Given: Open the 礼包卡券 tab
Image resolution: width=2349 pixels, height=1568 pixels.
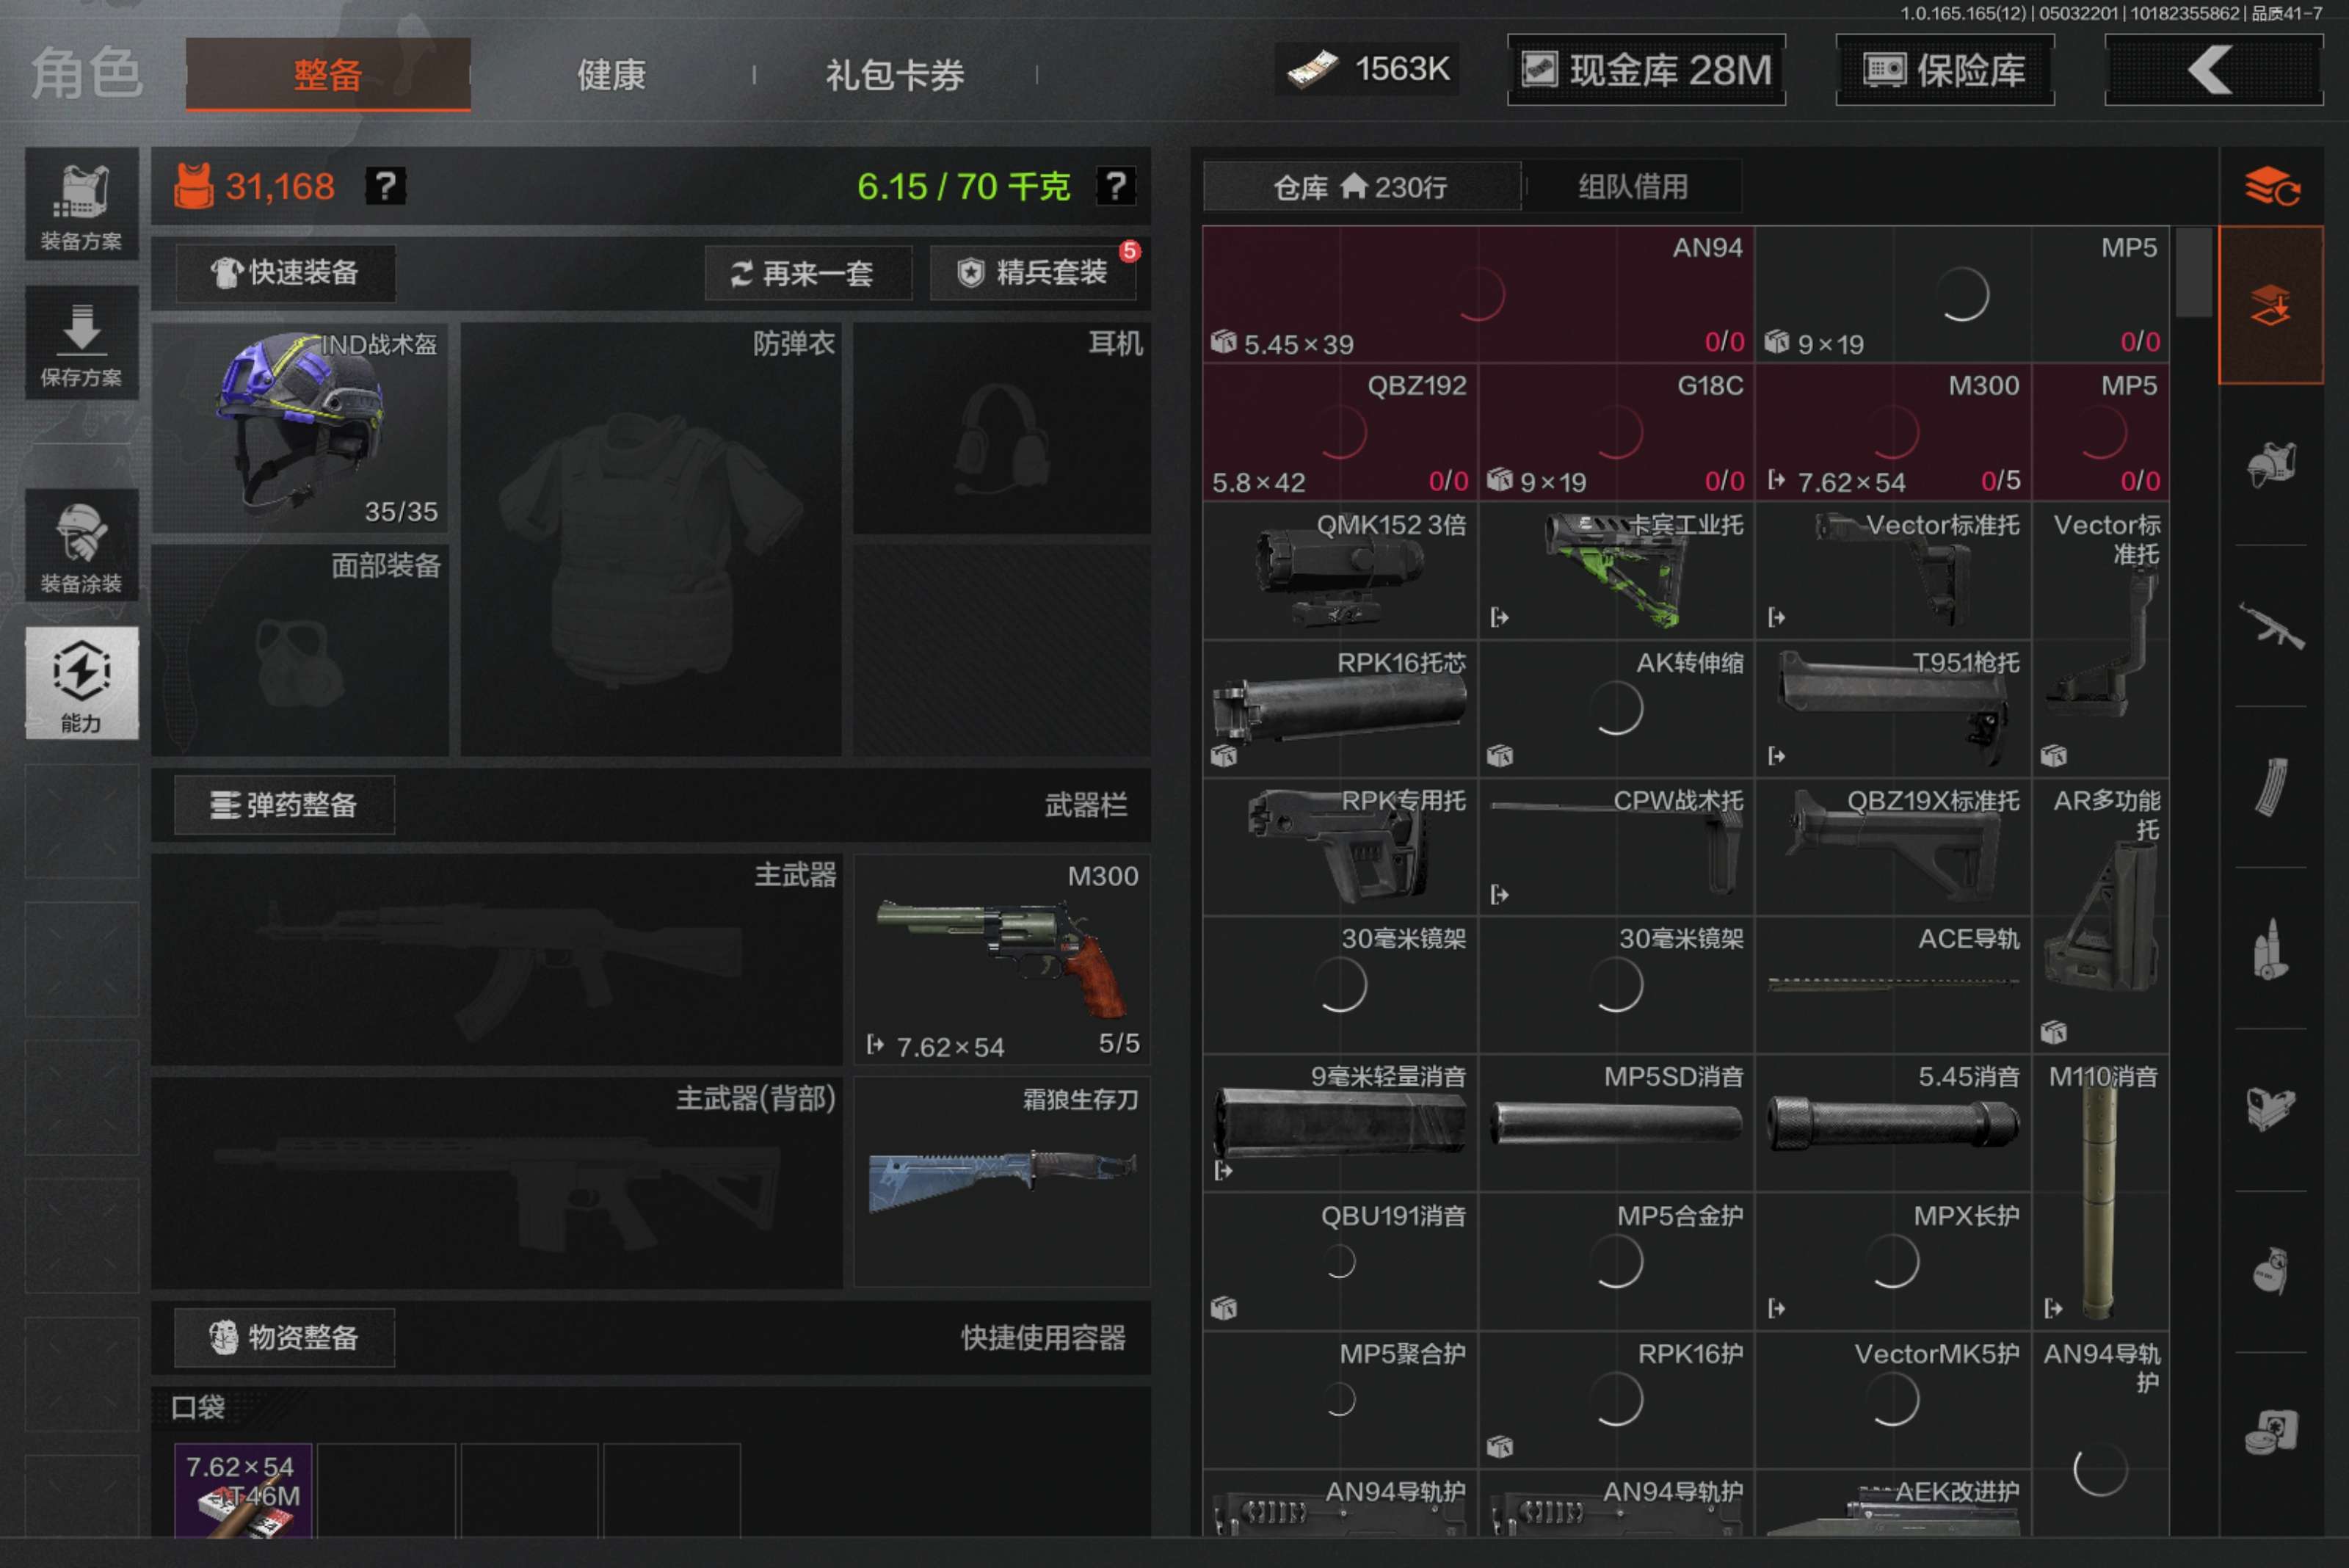Looking at the screenshot, I should click(894, 75).
